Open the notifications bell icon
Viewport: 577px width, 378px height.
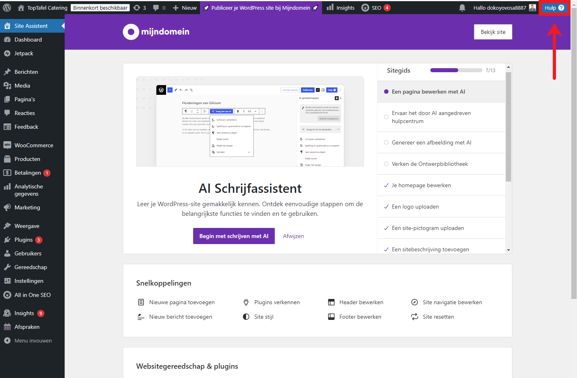pyautogui.click(x=462, y=8)
